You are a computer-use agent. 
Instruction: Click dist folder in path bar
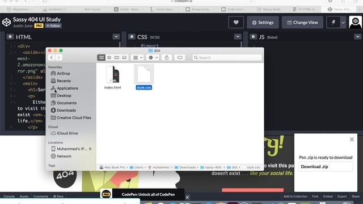click(233, 167)
